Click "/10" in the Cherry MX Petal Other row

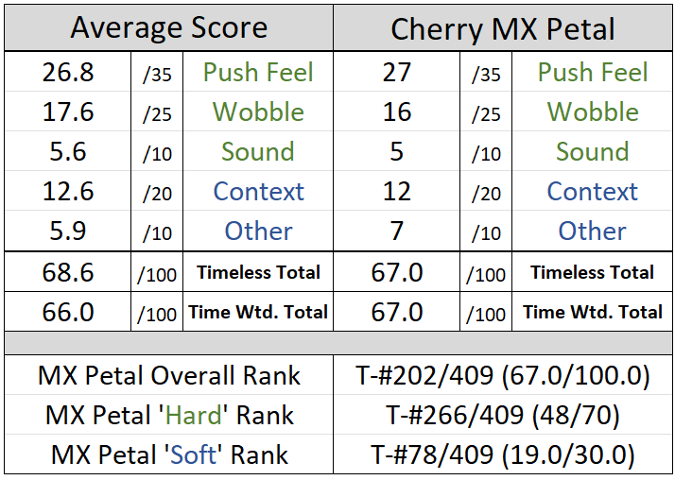486,233
